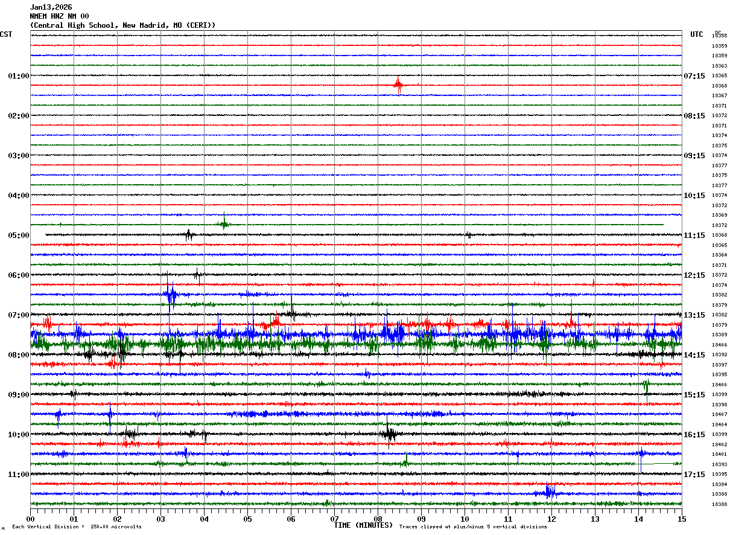The height and width of the screenshot is (535, 730).
Task: Select the 11:00 CST hour label
Action: point(19,475)
